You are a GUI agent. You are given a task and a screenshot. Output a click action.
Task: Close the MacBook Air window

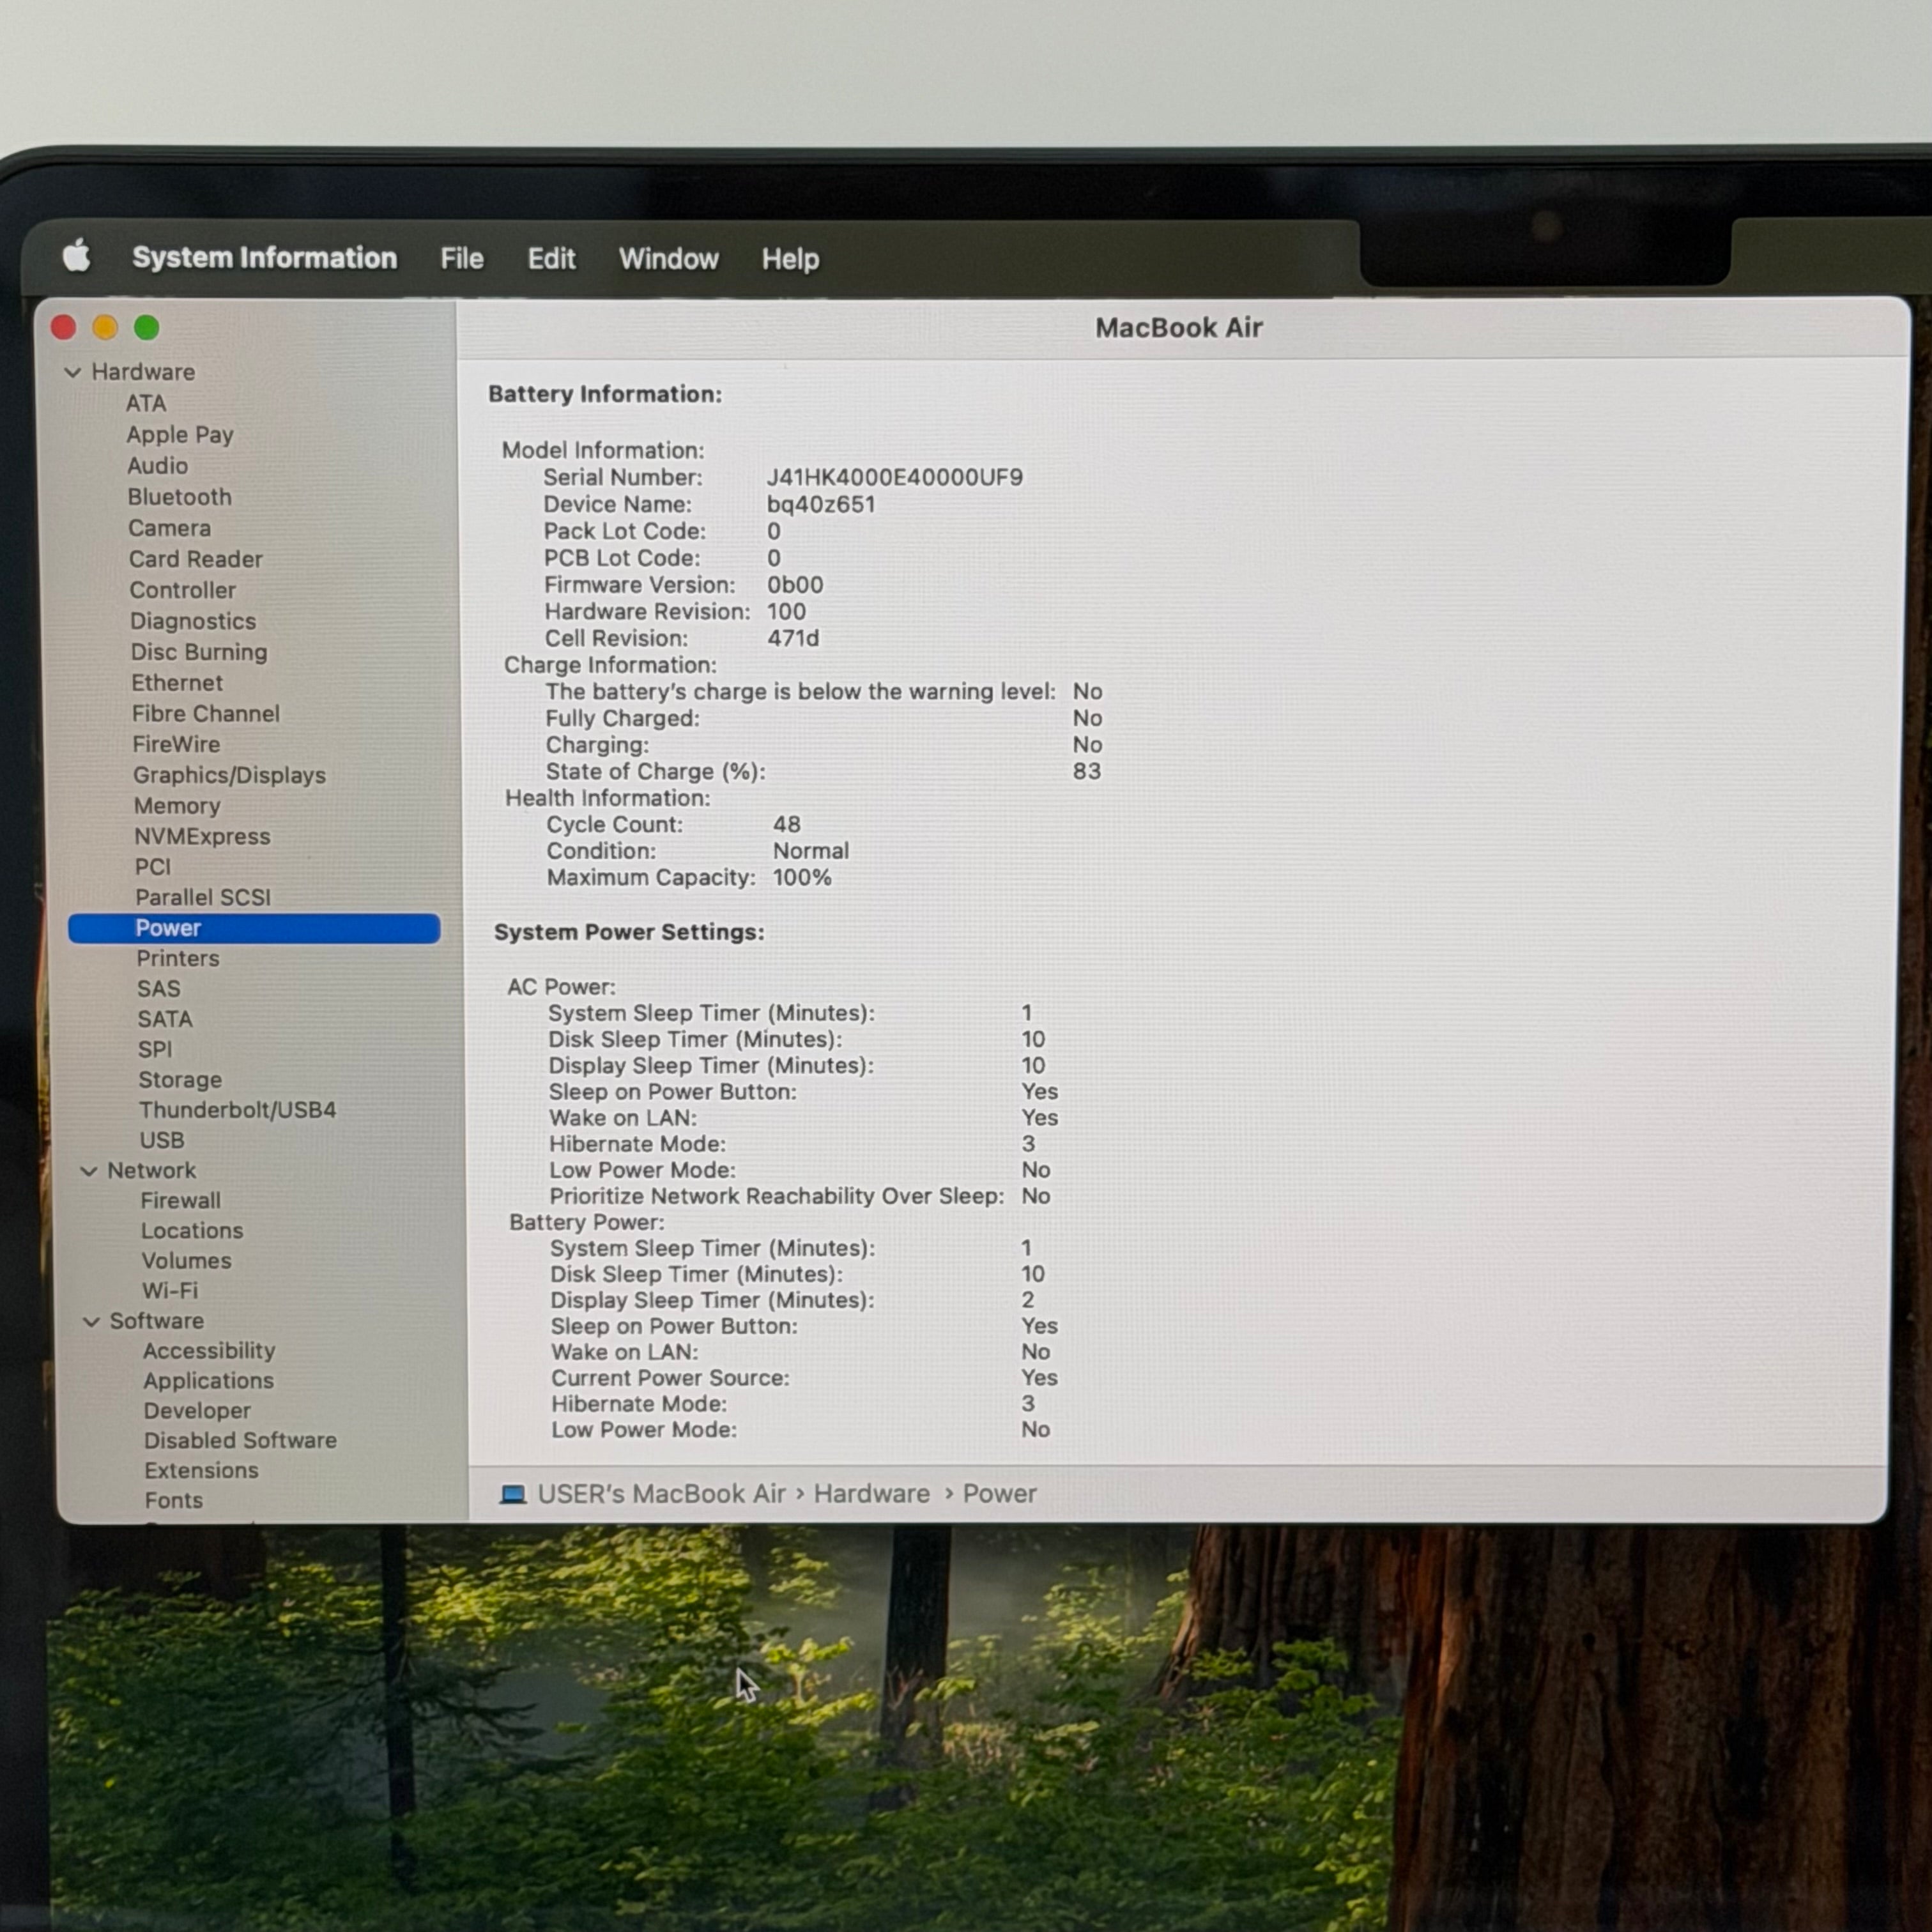coord(64,327)
